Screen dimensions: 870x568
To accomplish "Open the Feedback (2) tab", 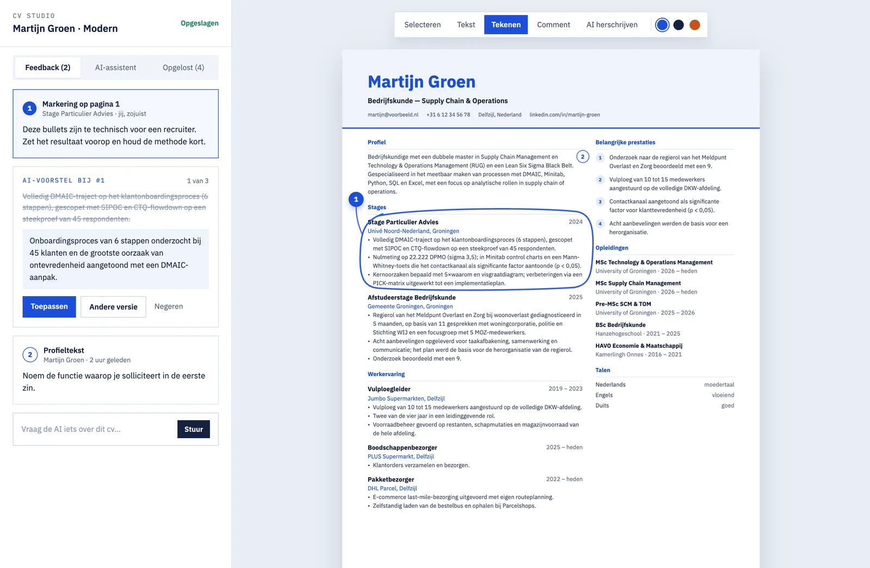I will point(48,67).
